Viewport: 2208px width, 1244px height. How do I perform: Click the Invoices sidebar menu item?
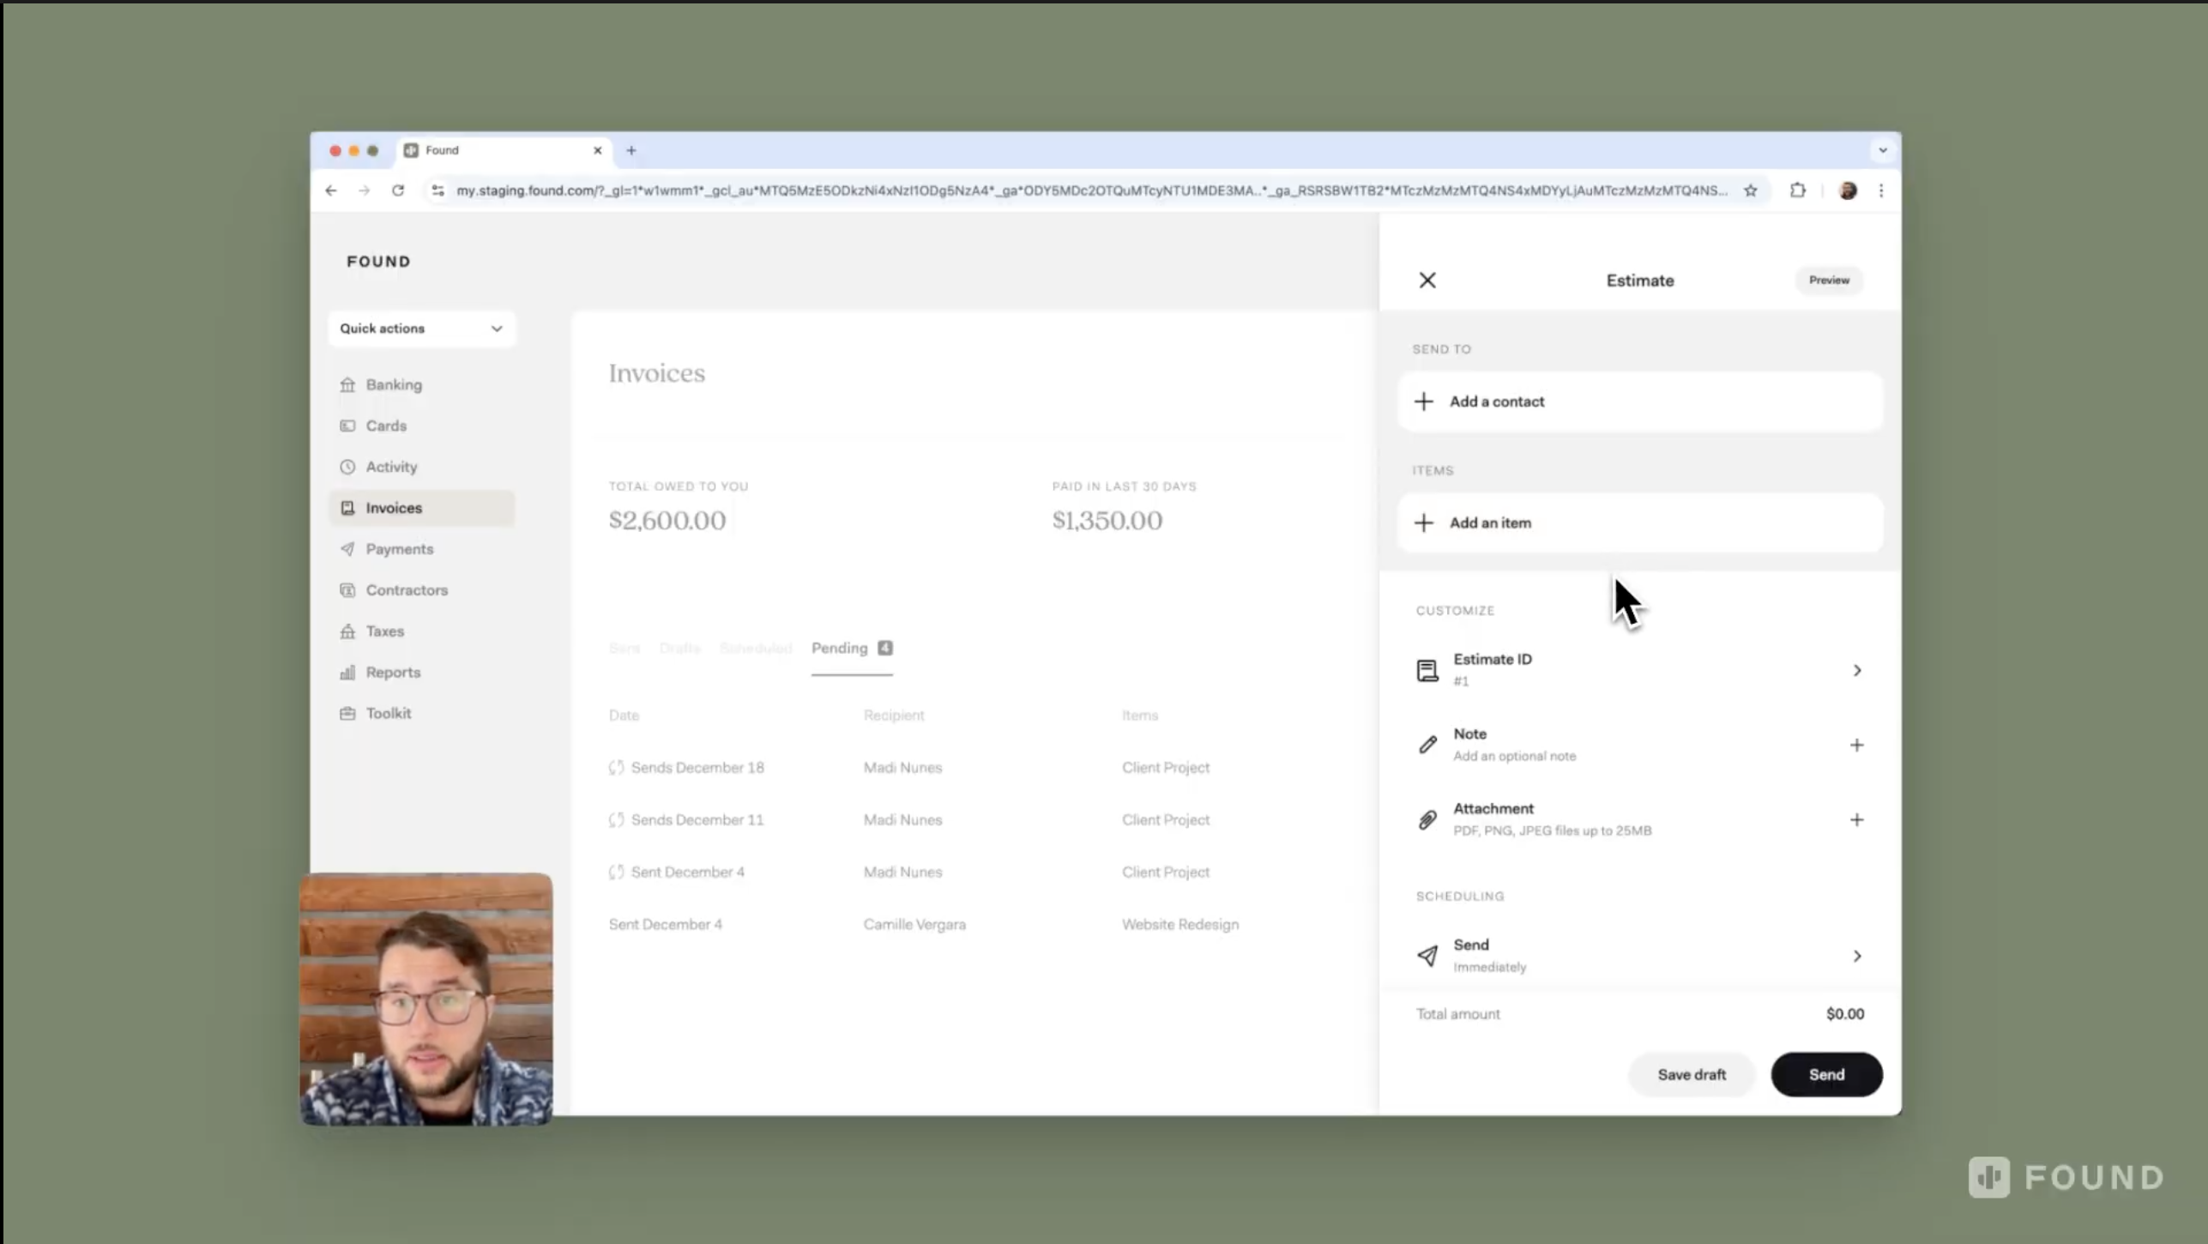click(393, 507)
